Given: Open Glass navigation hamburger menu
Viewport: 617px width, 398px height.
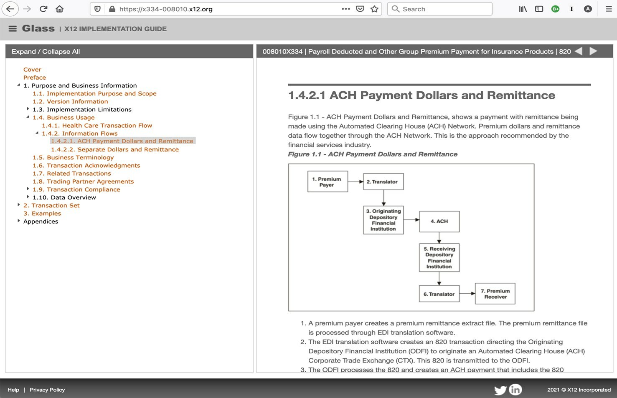Looking at the screenshot, I should tap(13, 28).
